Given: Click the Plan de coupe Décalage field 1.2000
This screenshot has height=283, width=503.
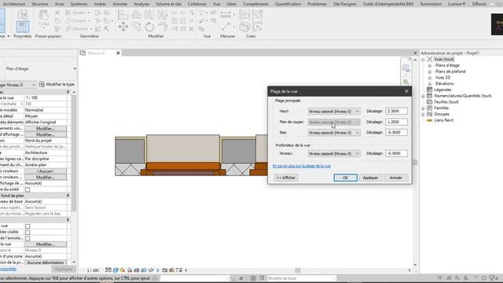Looking at the screenshot, I should pyautogui.click(x=396, y=122).
